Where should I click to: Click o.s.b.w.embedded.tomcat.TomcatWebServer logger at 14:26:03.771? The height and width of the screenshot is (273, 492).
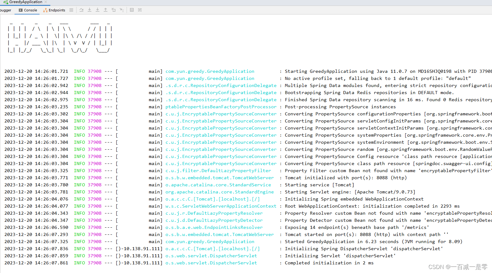219,178
